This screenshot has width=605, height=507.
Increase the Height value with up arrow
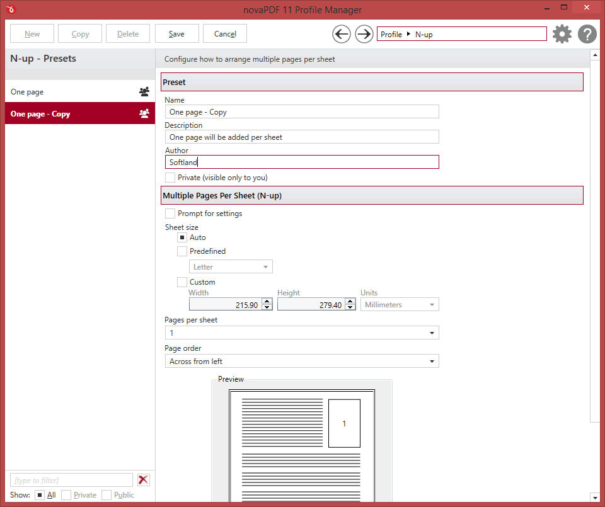pyautogui.click(x=350, y=301)
